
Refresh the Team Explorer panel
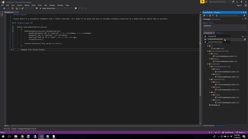217,15
